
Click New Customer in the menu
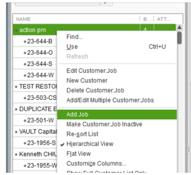tap(87, 80)
